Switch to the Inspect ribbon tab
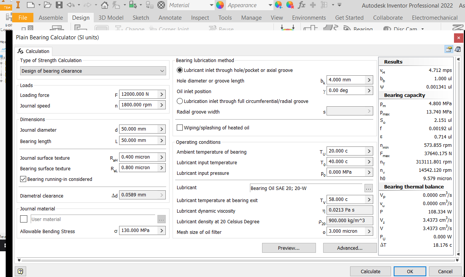Viewport: 465px width, 277px height. click(200, 17)
